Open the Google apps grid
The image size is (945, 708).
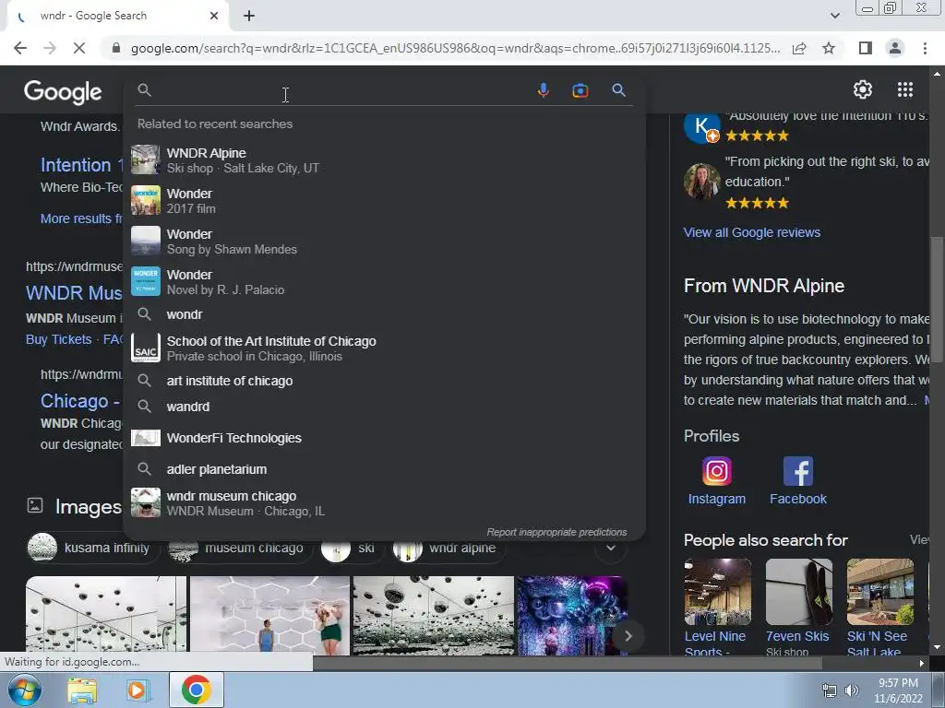(905, 89)
